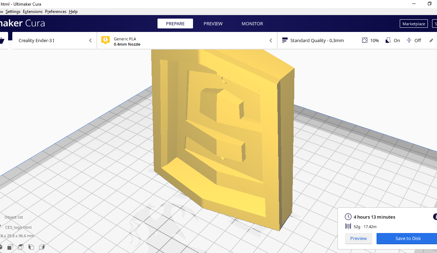Open the Settings menu
Image resolution: width=437 pixels, height=253 pixels.
click(13, 12)
